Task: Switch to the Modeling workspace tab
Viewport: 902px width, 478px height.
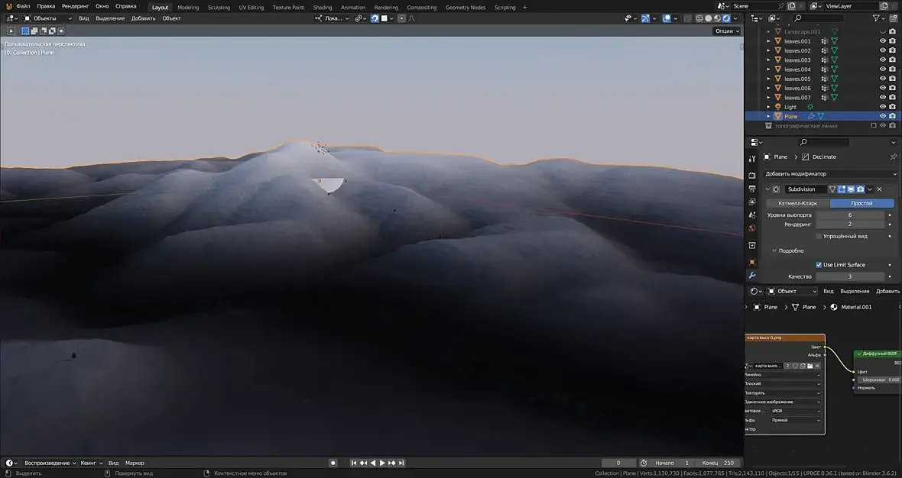Action: [188, 8]
